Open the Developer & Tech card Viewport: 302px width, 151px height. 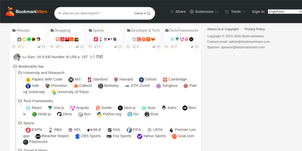coord(143,31)
